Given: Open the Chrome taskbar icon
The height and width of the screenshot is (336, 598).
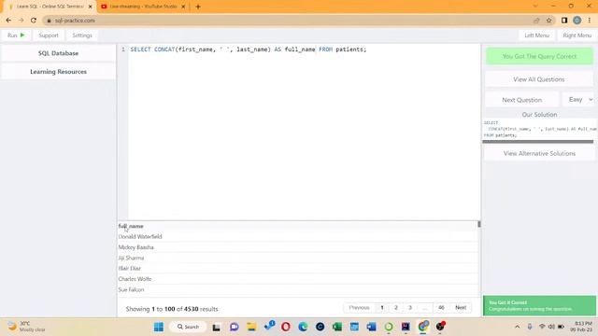Looking at the screenshot, I should [423, 327].
